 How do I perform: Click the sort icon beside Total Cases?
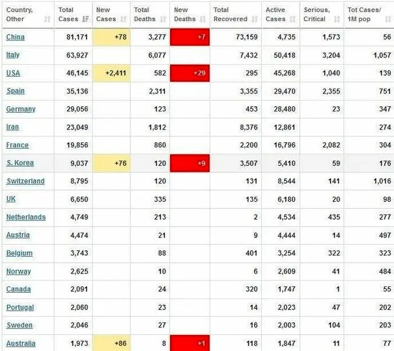click(85, 20)
